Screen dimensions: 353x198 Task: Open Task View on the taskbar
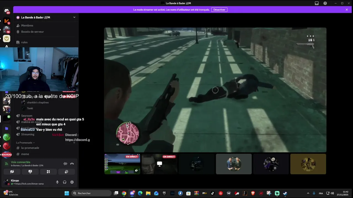(x=116, y=193)
